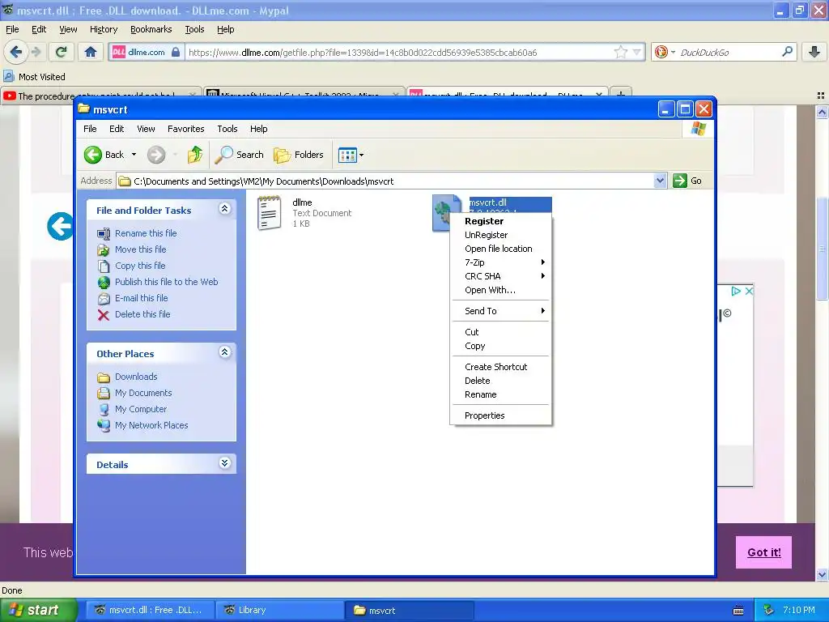Click the keyboard tray icon
Image resolution: width=829 pixels, height=622 pixels.
[x=738, y=611]
